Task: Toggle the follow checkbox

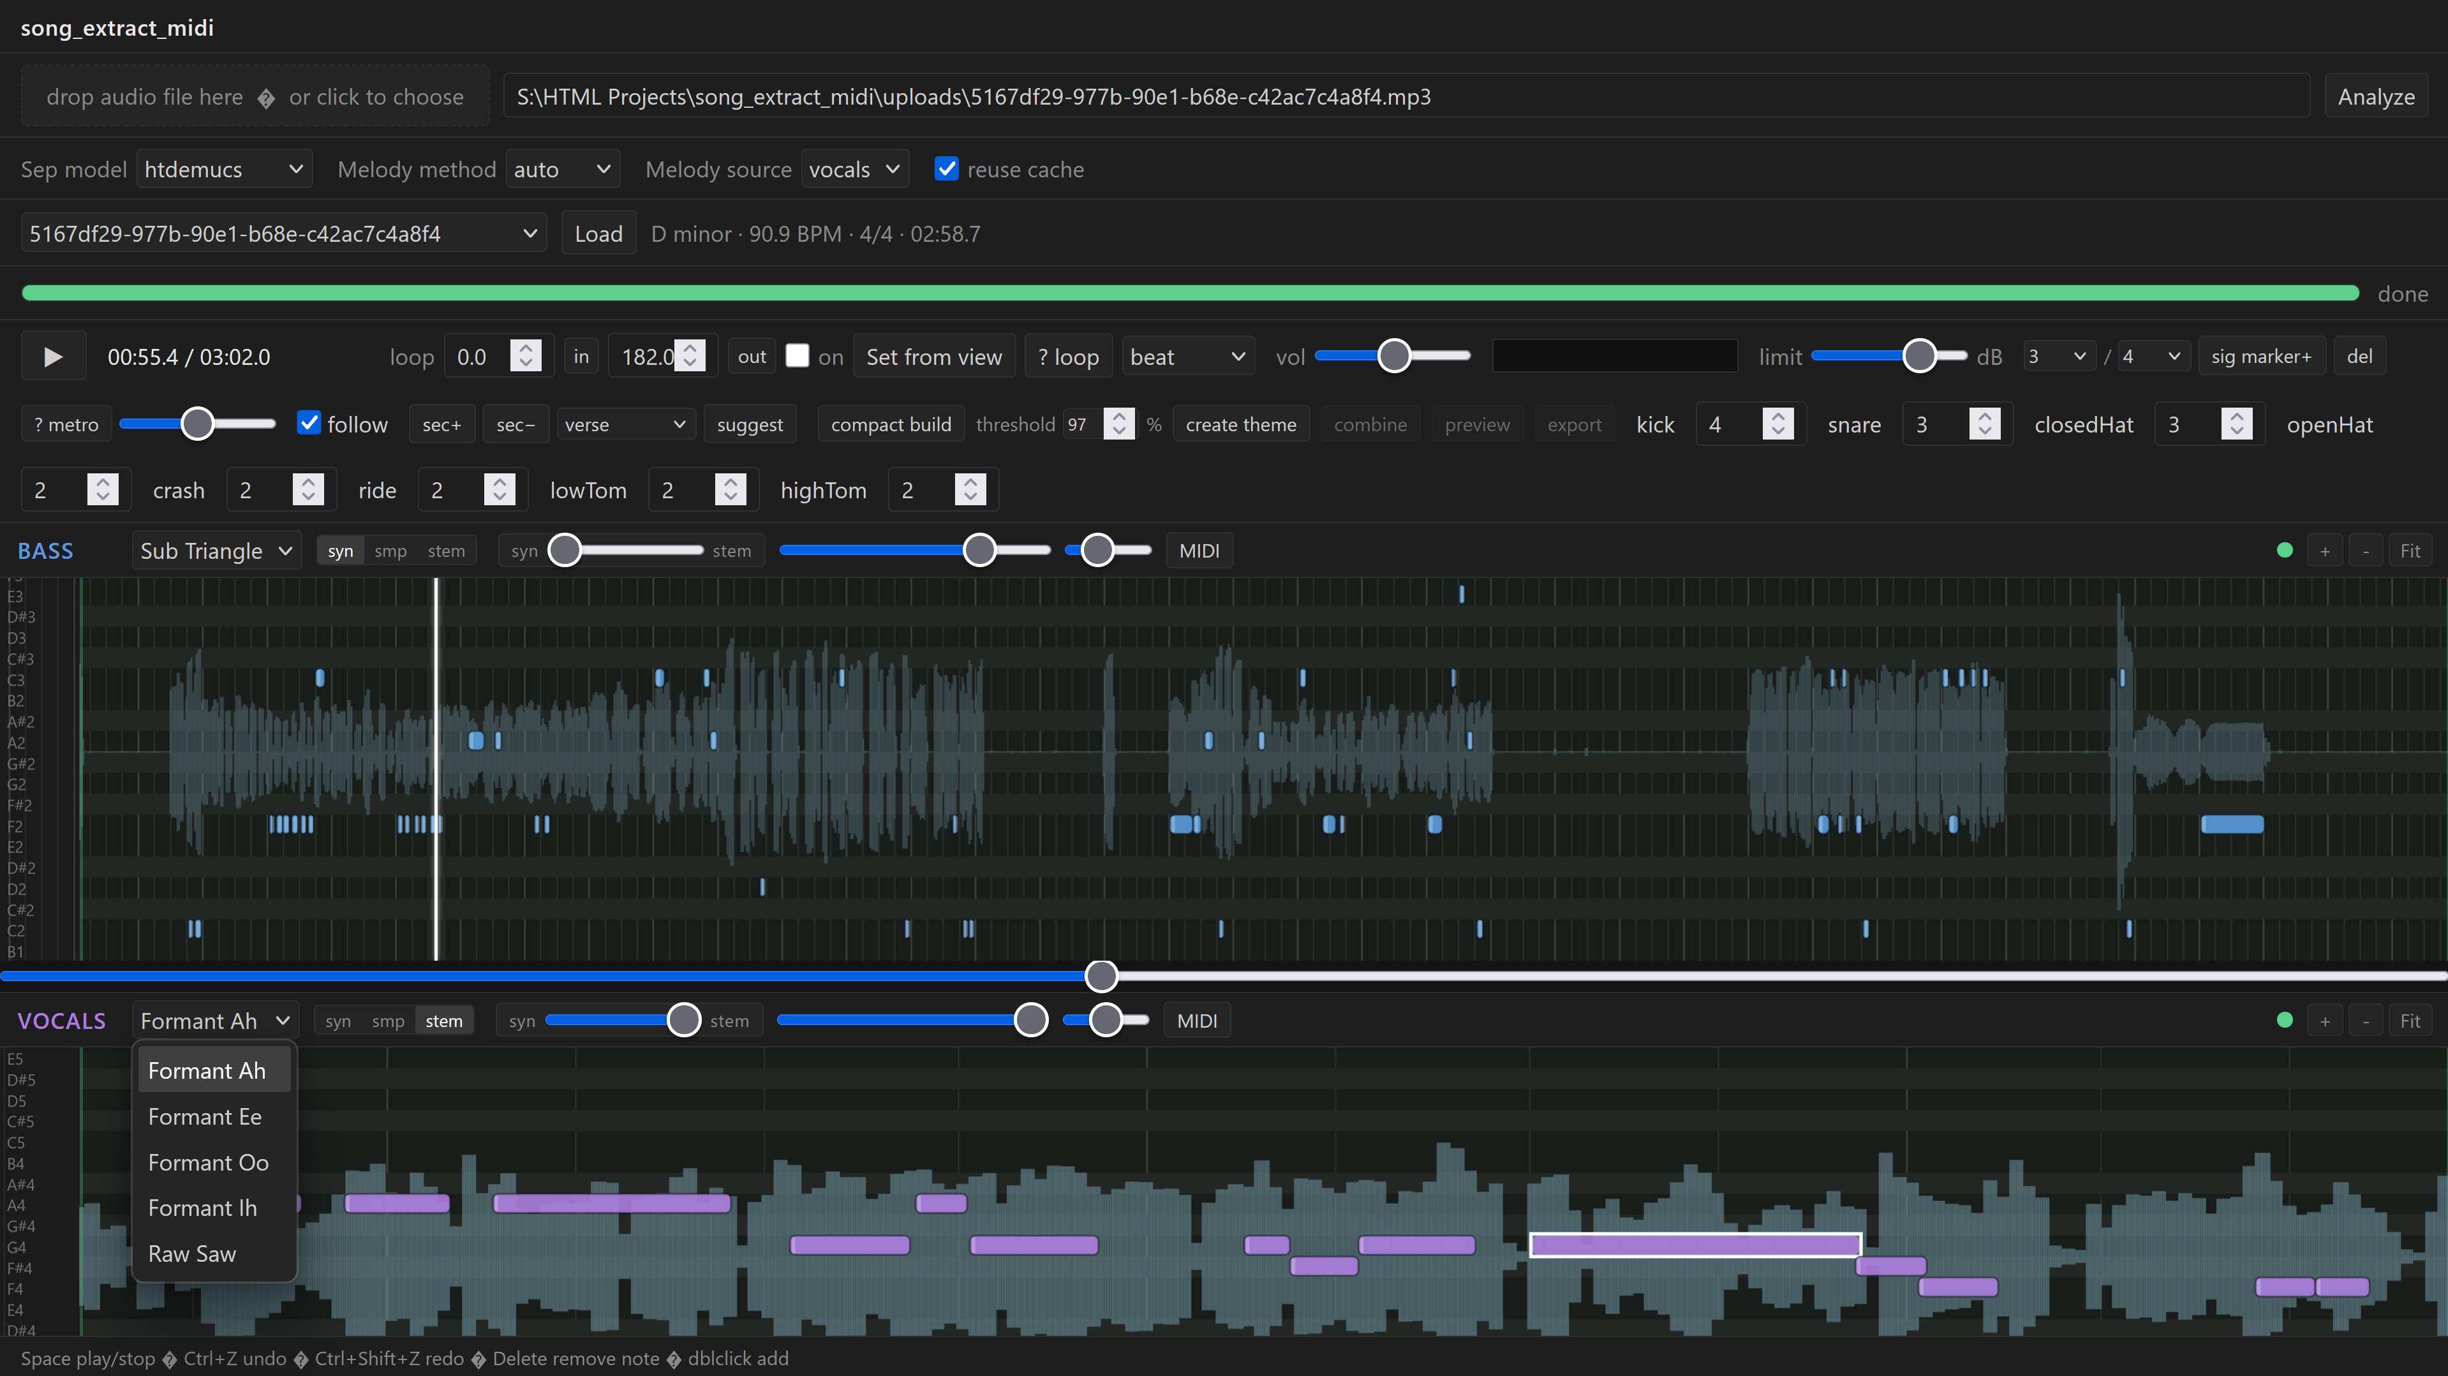Action: 309,423
